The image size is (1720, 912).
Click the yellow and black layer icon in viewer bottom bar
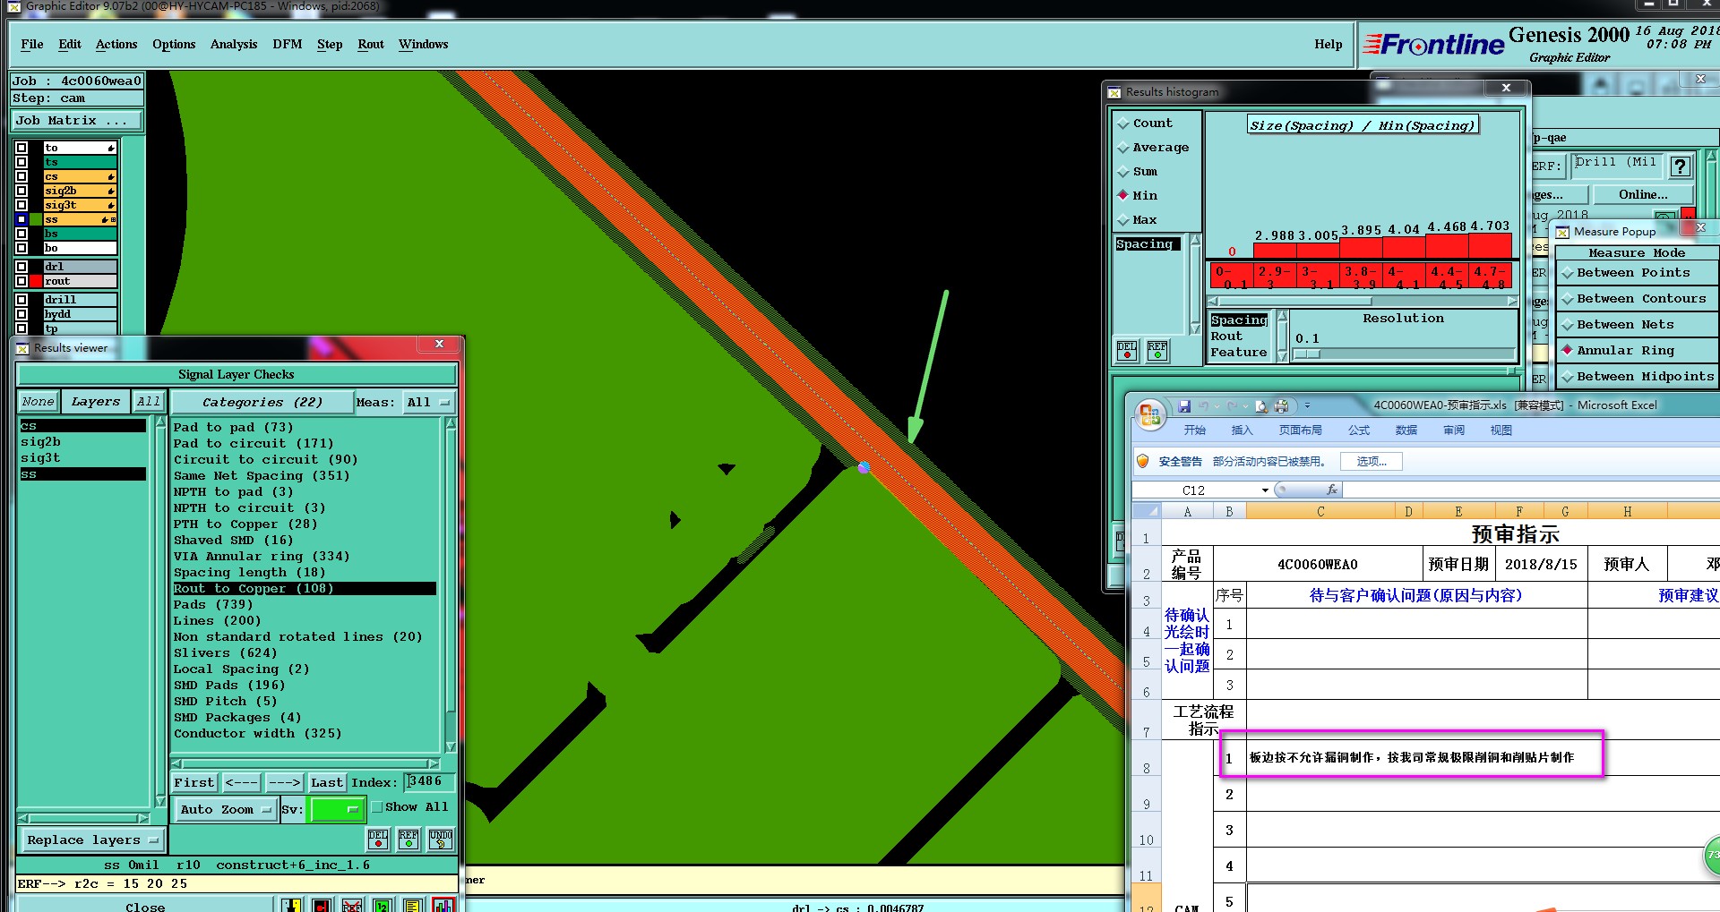(292, 905)
